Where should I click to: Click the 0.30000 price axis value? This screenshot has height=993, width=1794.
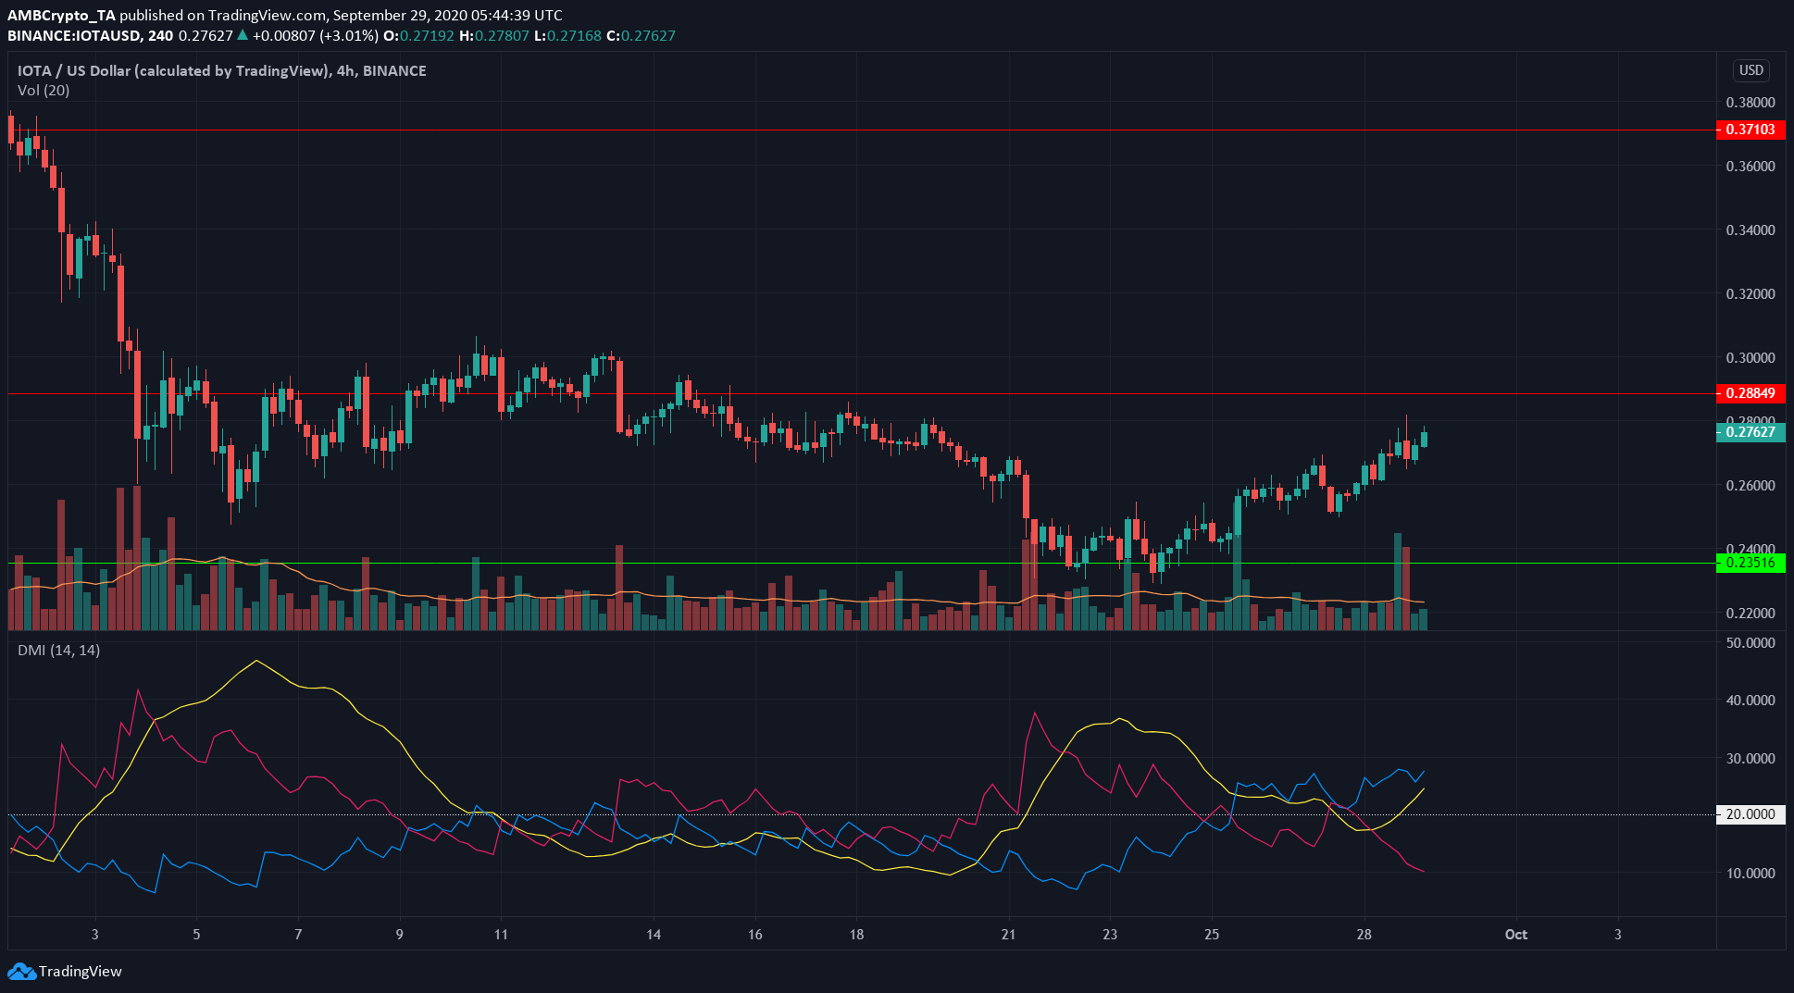(1750, 357)
